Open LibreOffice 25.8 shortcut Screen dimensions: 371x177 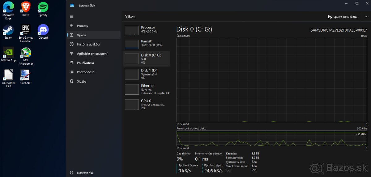8,79
